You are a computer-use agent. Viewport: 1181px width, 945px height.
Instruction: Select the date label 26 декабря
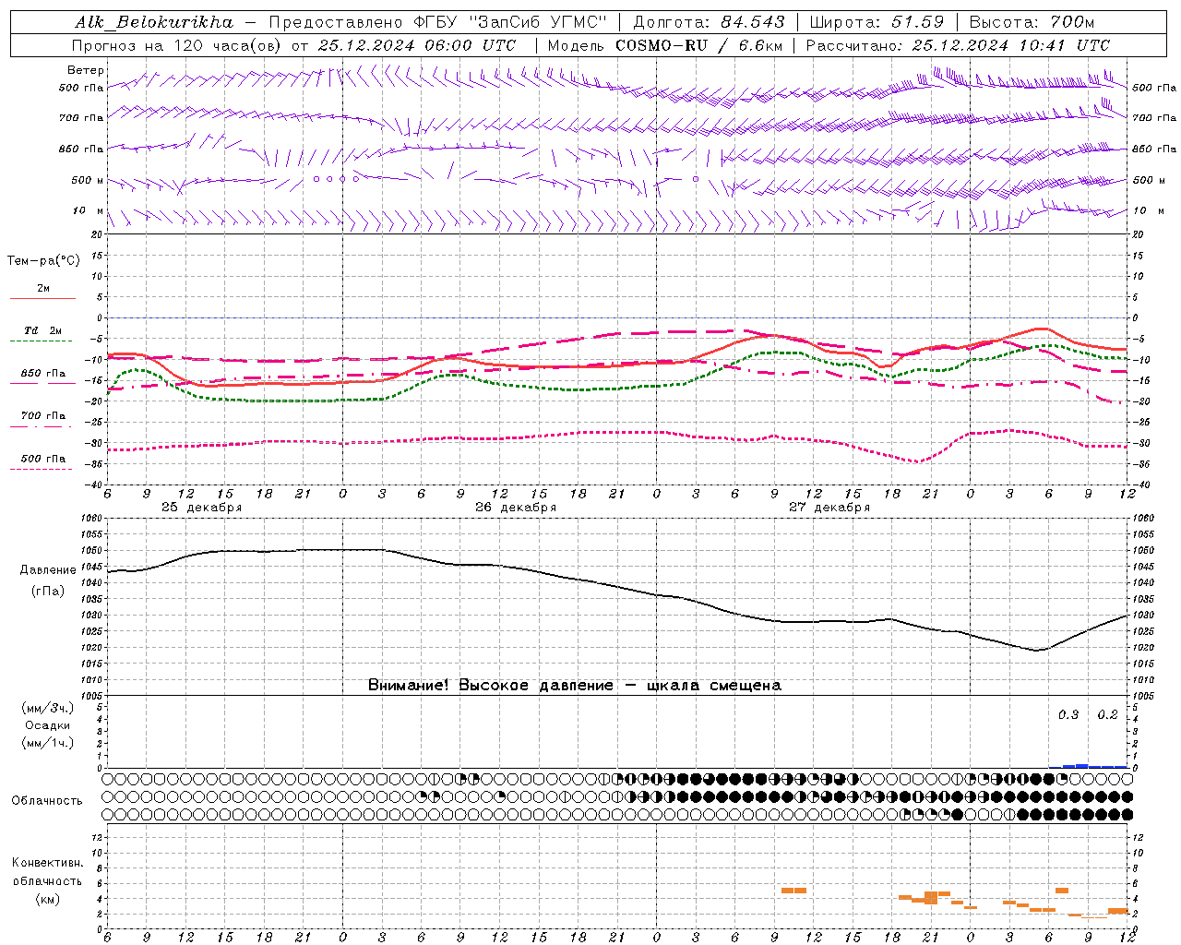516,508
